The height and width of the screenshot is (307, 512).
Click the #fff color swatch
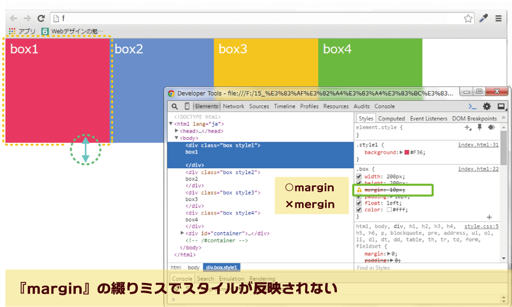(x=389, y=209)
